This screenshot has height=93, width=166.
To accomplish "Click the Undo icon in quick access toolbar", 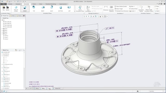I will (11, 2).
